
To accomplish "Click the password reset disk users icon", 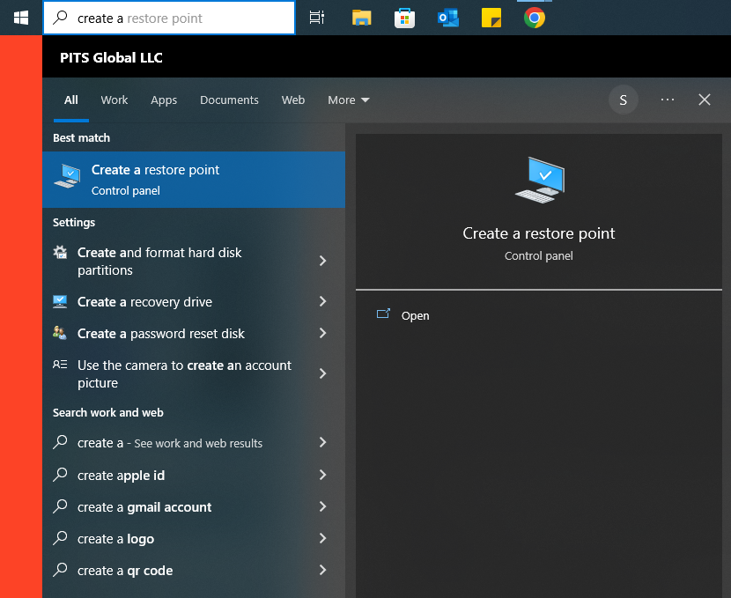I will click(x=60, y=333).
